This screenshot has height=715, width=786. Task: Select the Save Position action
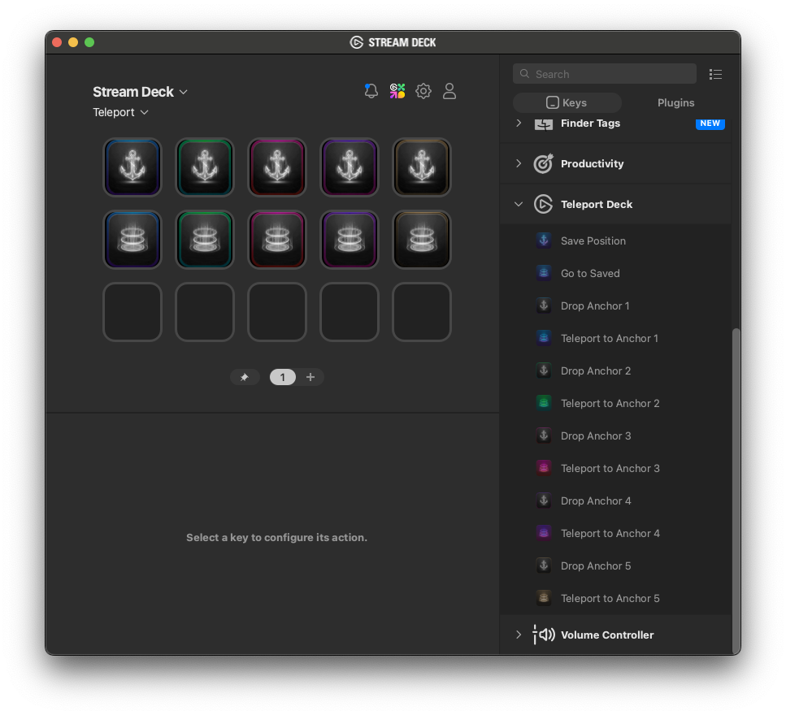593,240
